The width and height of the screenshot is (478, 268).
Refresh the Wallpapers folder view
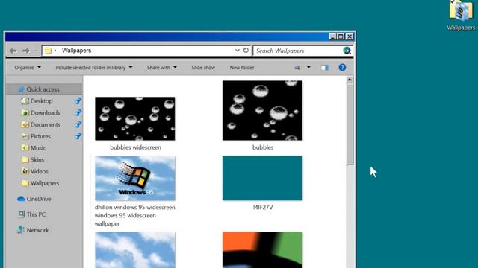click(246, 51)
